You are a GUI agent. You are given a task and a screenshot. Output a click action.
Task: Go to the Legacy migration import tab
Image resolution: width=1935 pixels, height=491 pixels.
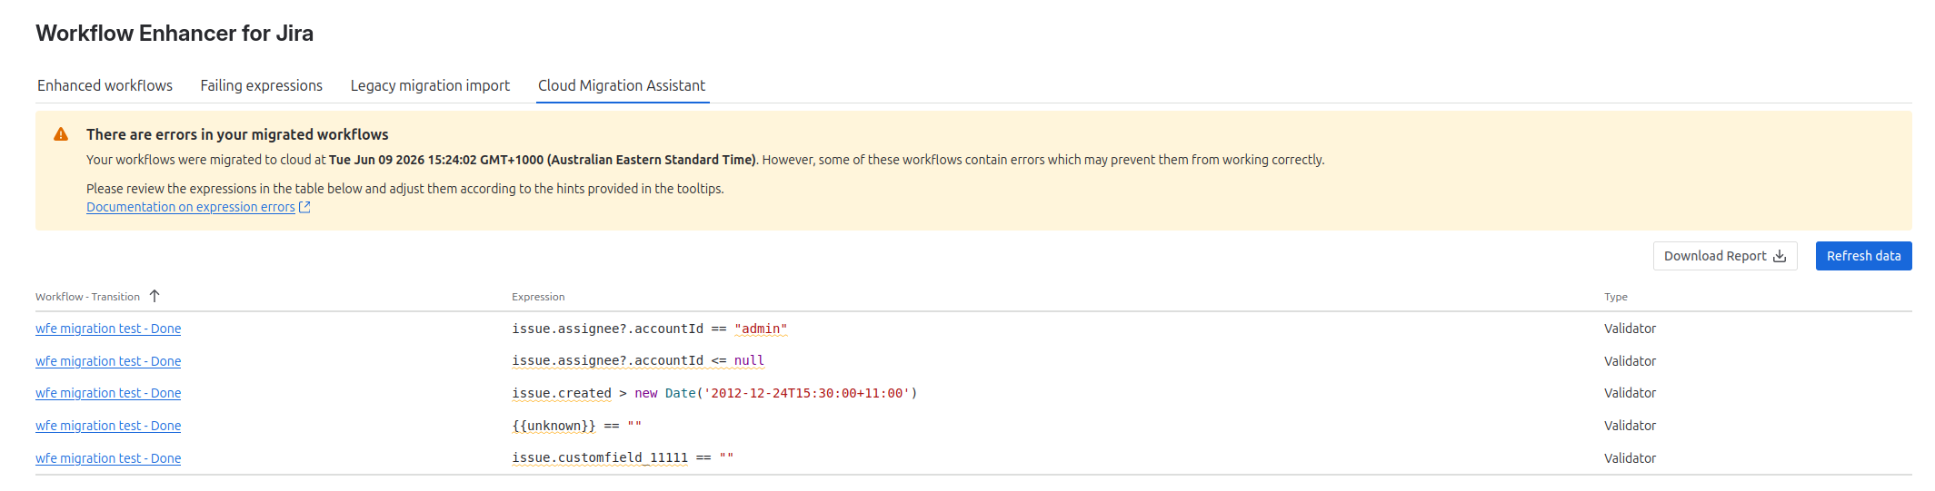(x=430, y=85)
